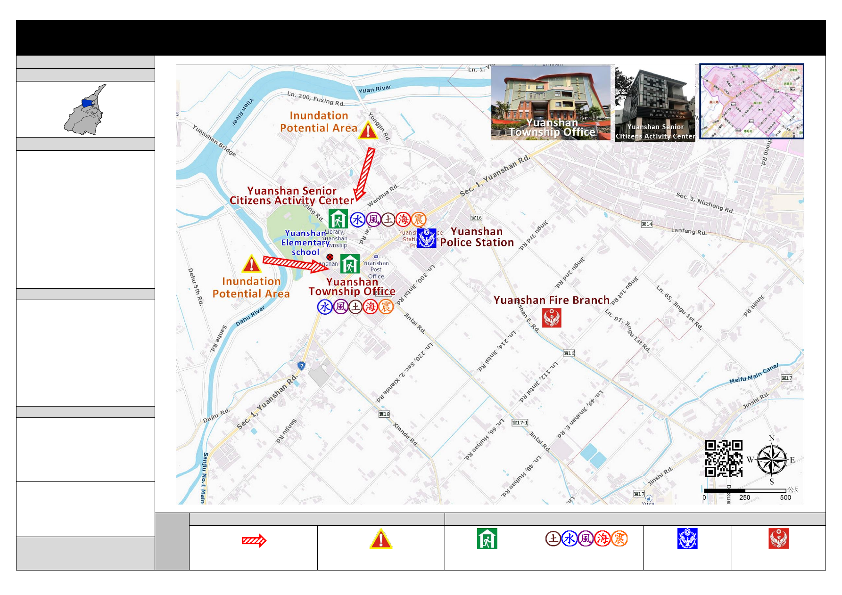The image size is (842, 595).
Task: Click the 'Sec. 3, Nüzhong Rd.' label
Action: pos(705,203)
